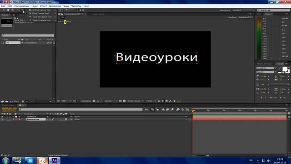Screen dimensions: 291x164
Task: Choose Unified Camera Tool
Action: tap(41, 10)
